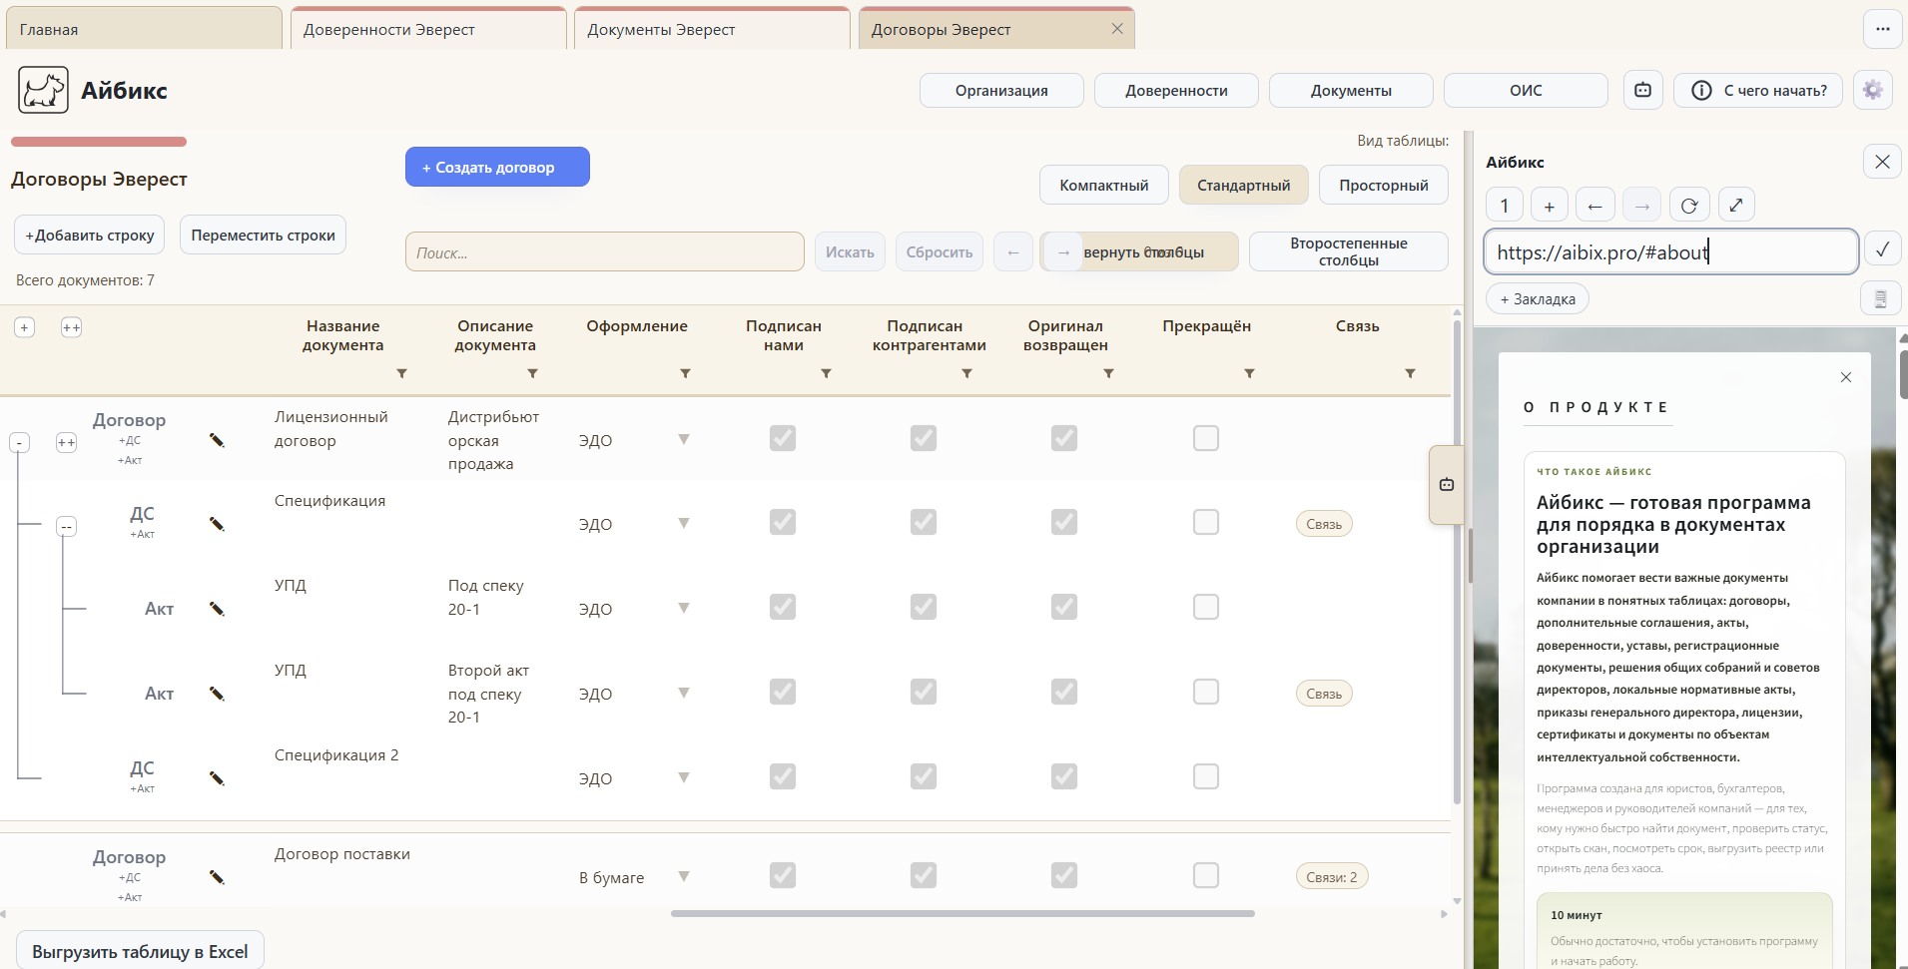Open the ОИС section
The height and width of the screenshot is (969, 1908).
coord(1526,90)
